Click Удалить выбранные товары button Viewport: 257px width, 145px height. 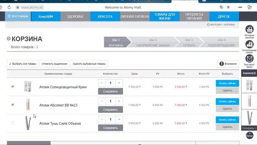click(89, 64)
